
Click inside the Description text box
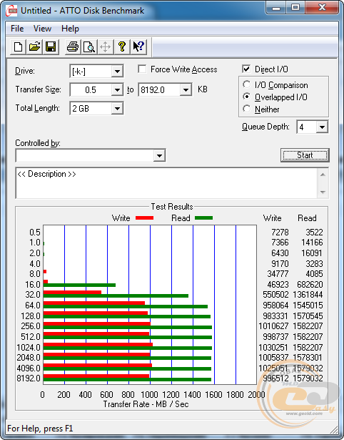pyautogui.click(x=166, y=183)
